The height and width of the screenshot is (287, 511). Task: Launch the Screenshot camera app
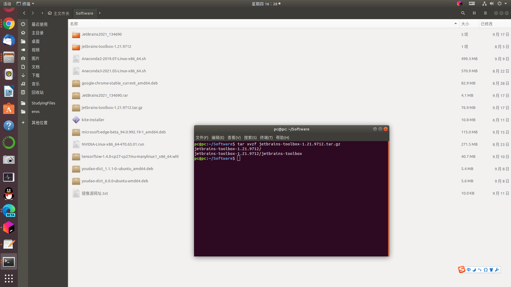tap(9, 160)
